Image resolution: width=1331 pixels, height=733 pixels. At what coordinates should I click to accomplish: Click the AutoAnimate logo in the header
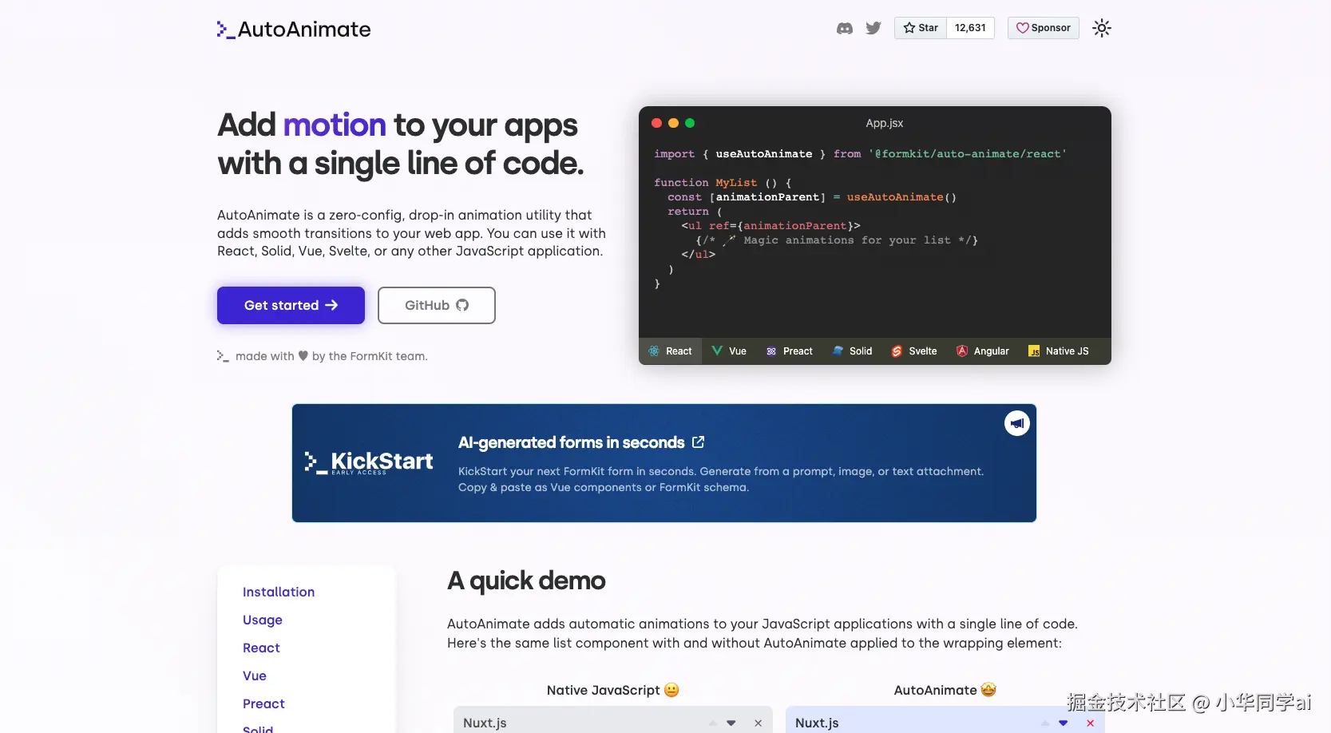pos(294,30)
